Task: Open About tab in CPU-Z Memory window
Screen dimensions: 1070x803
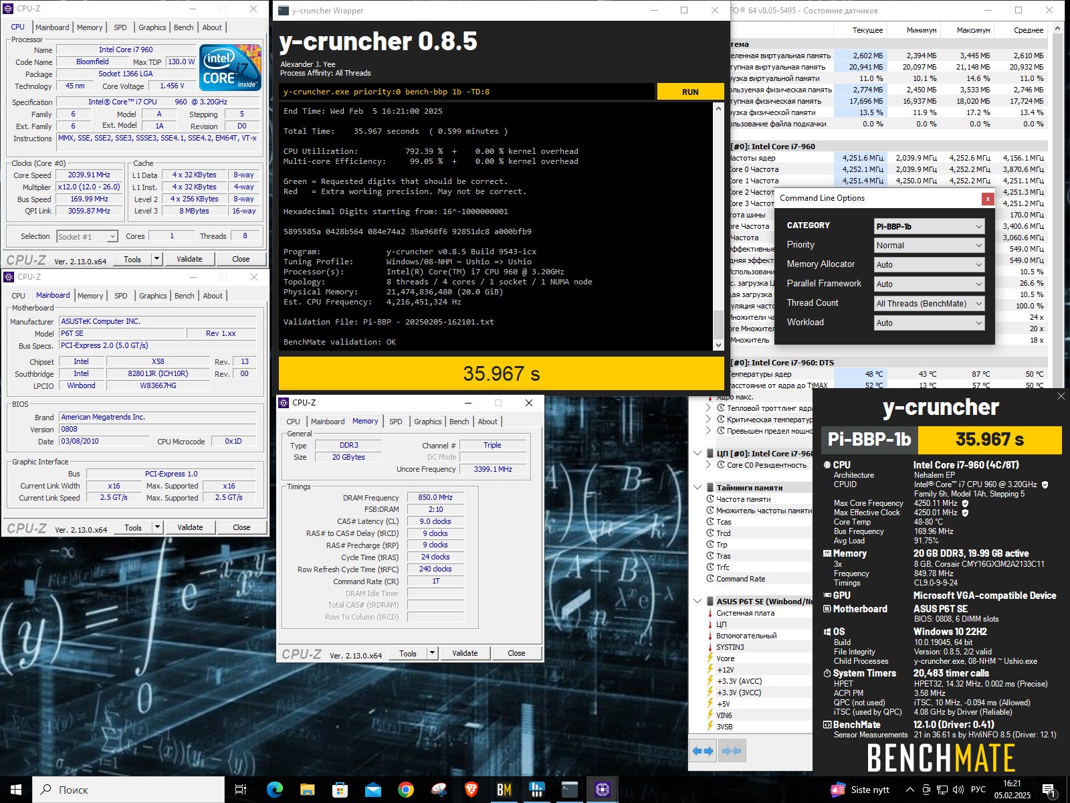Action: [x=488, y=422]
